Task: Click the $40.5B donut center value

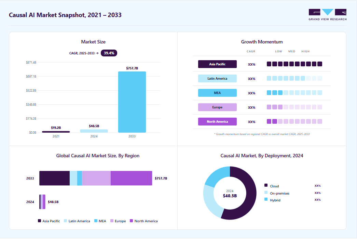Action: tap(230, 196)
